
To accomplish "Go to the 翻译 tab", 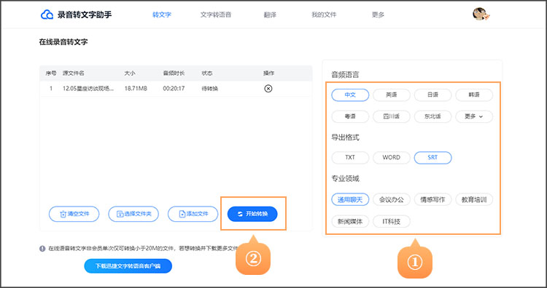I will (x=270, y=15).
